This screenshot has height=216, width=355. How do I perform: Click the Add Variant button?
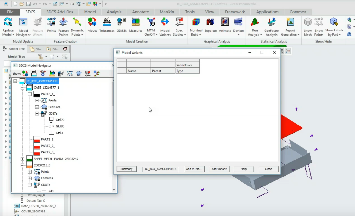tap(219, 169)
